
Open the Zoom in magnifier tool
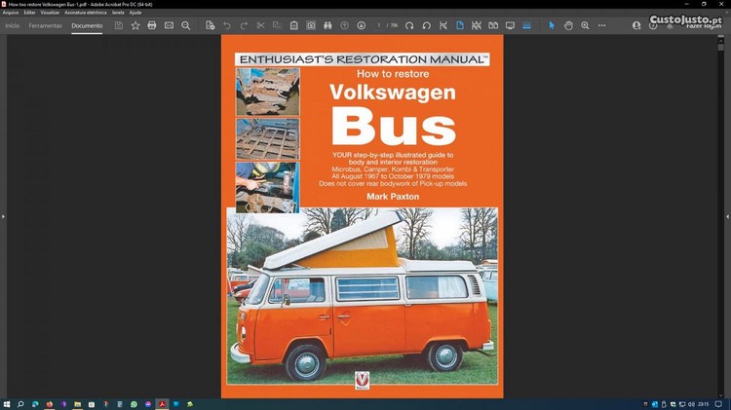click(x=585, y=25)
